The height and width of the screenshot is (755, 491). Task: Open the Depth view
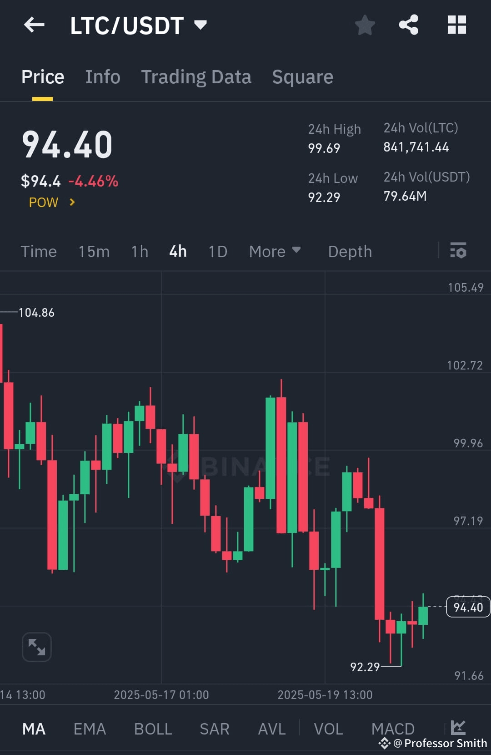[x=350, y=251]
